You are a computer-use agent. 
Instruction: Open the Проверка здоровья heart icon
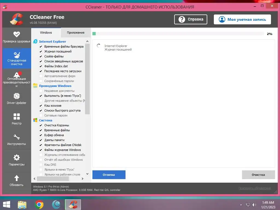pos(17,34)
